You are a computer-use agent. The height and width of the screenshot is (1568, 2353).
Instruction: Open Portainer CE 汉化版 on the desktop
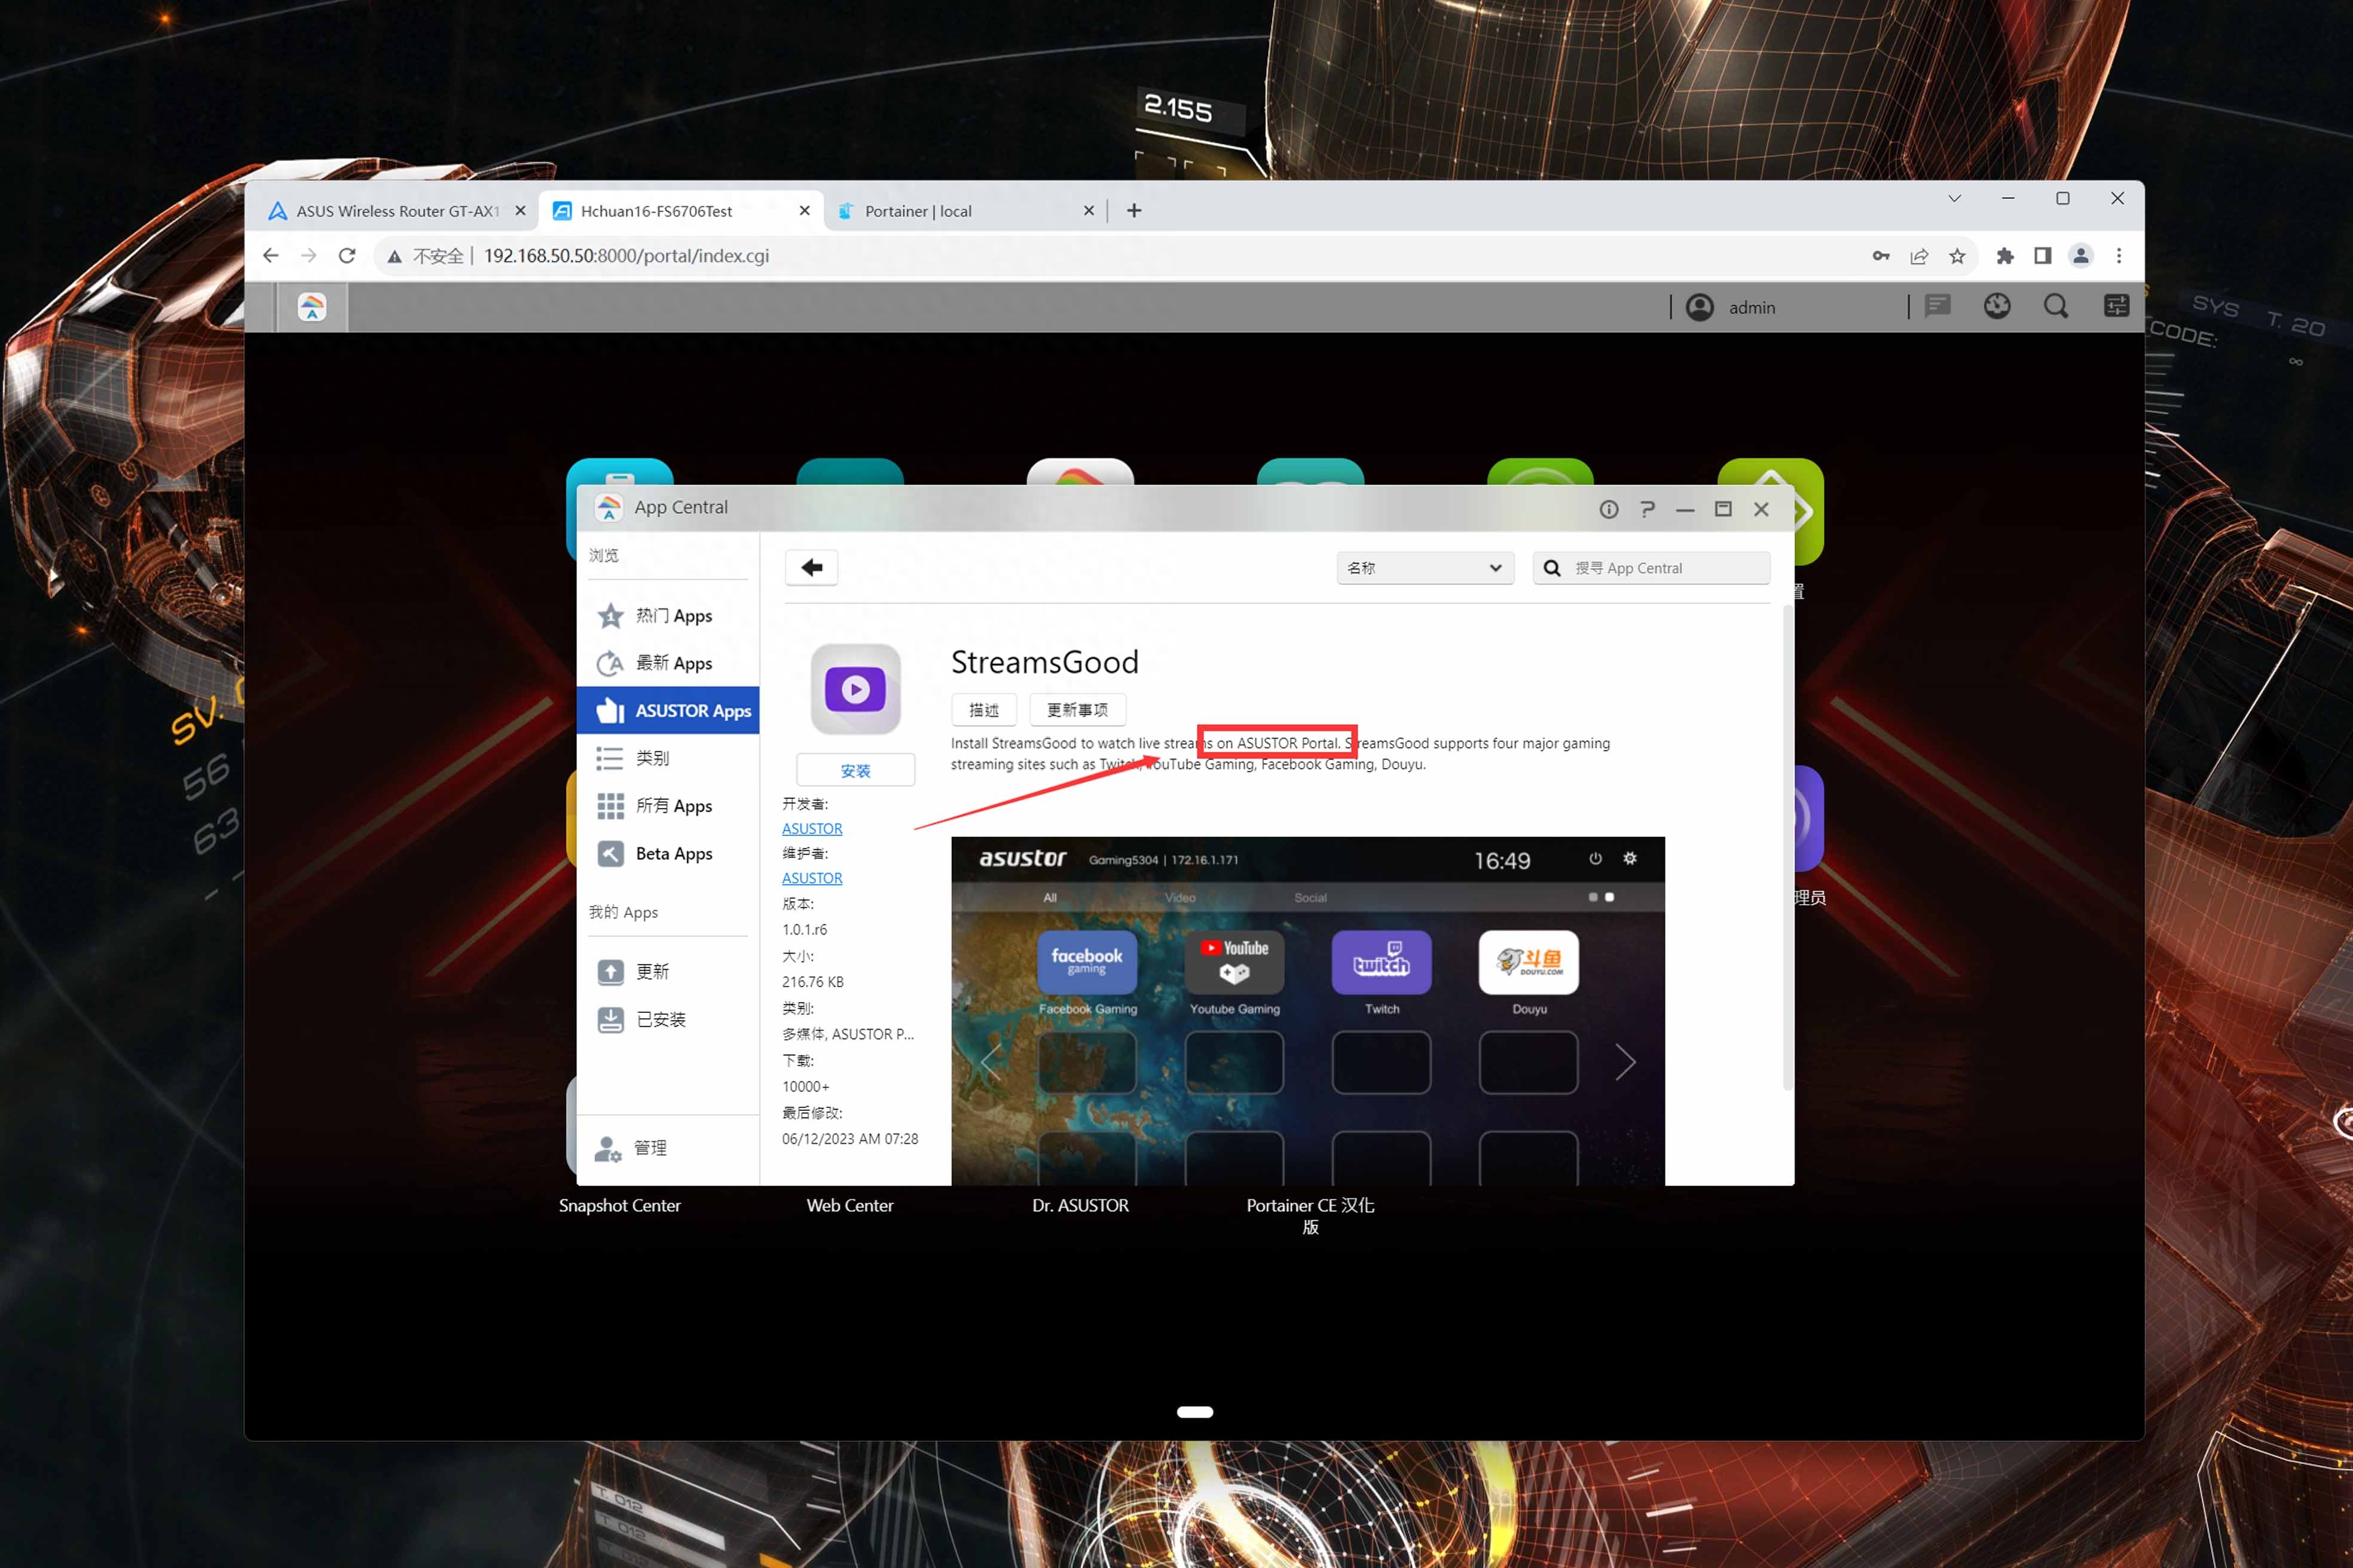tap(1310, 1215)
